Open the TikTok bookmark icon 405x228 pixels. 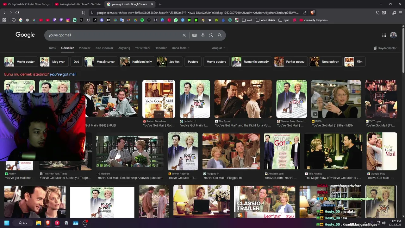point(95,20)
